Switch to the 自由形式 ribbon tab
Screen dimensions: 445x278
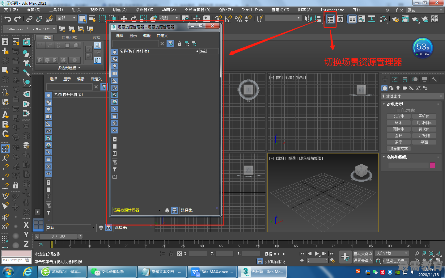(x=69, y=38)
